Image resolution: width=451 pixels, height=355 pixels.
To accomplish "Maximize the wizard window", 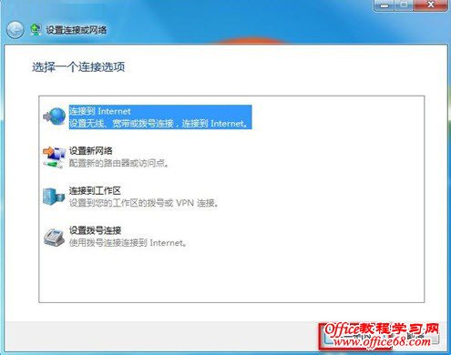I will coord(404,5).
